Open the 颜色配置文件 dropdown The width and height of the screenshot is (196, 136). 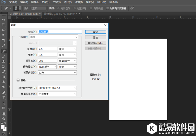point(57,88)
